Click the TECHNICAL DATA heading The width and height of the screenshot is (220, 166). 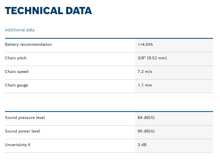48,11
